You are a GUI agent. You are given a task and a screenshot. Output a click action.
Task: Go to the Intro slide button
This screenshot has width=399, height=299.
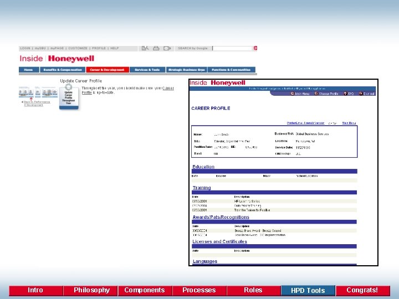pyautogui.click(x=35, y=290)
